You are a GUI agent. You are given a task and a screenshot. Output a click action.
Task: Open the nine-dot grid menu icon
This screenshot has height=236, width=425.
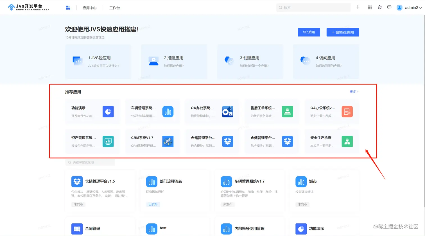pyautogui.click(x=370, y=8)
